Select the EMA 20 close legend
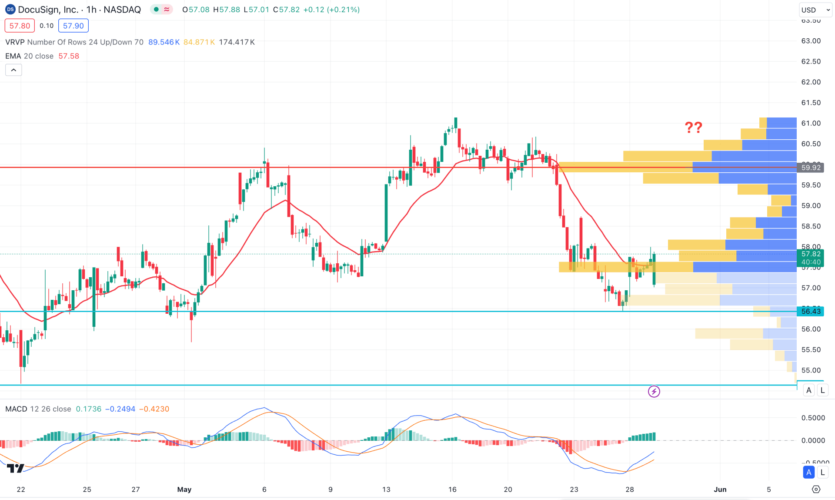This screenshot has height=500, width=835. click(29, 56)
